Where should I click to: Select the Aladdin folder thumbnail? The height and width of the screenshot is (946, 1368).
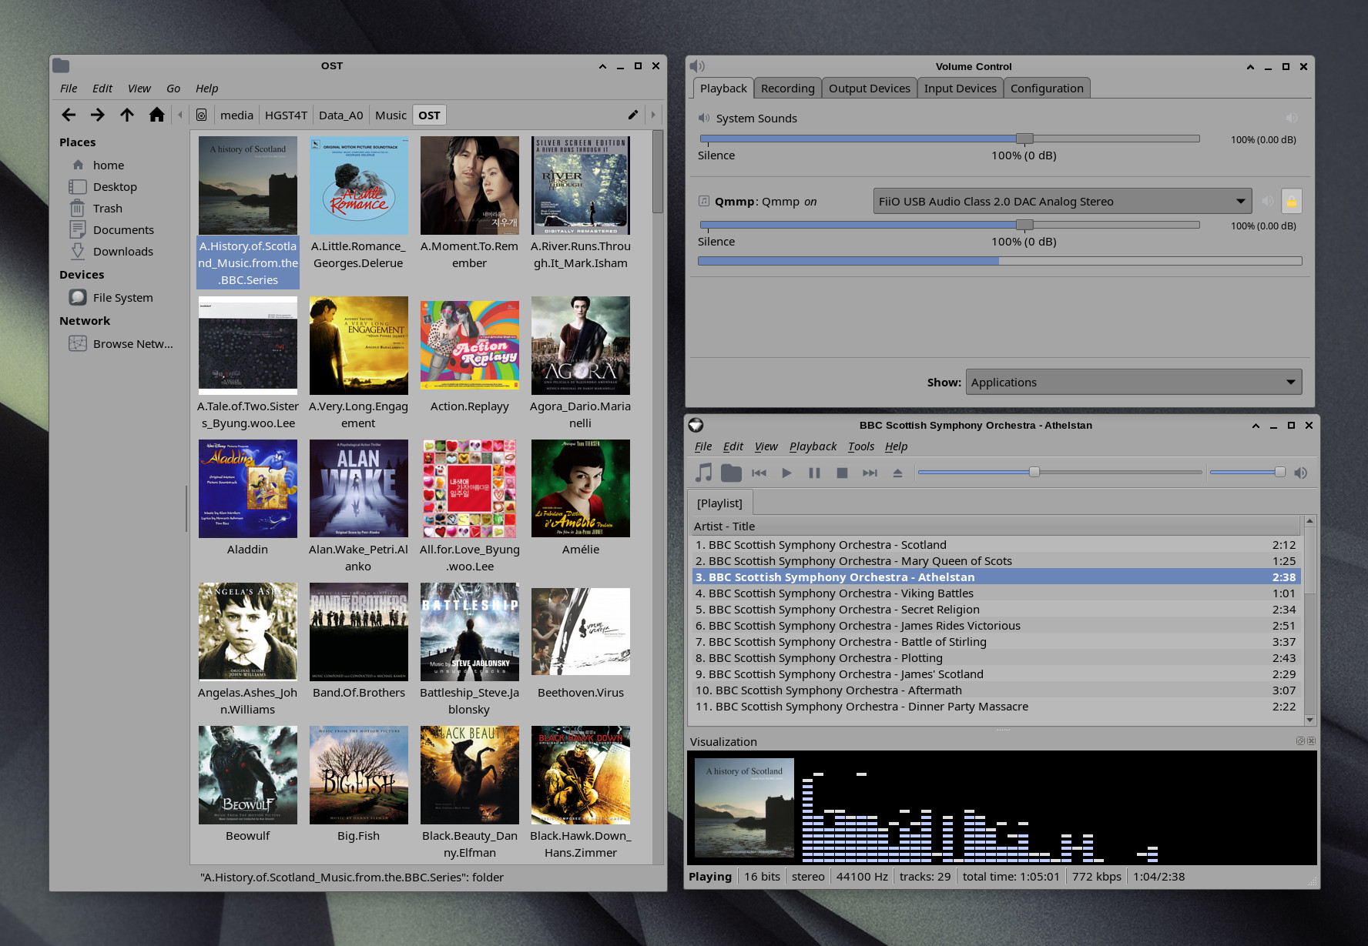(x=248, y=489)
